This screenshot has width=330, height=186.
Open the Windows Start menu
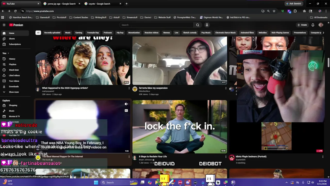[96, 182]
